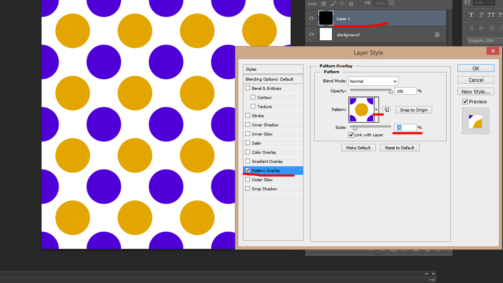This screenshot has height=283, width=503.
Task: Select the Outer Glow style row label
Action: [262, 180]
